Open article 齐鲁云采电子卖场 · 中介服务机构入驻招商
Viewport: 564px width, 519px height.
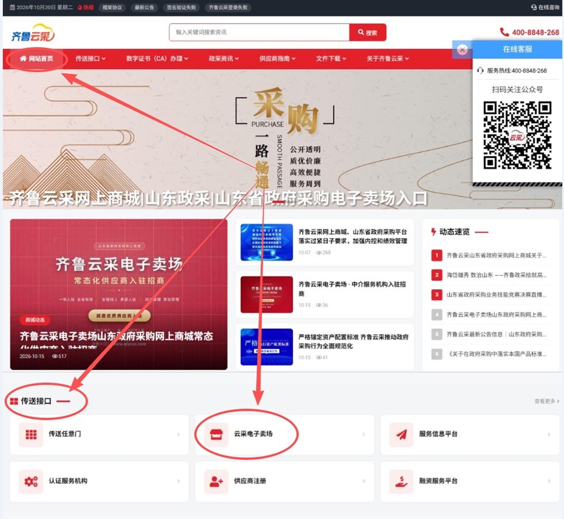click(352, 289)
